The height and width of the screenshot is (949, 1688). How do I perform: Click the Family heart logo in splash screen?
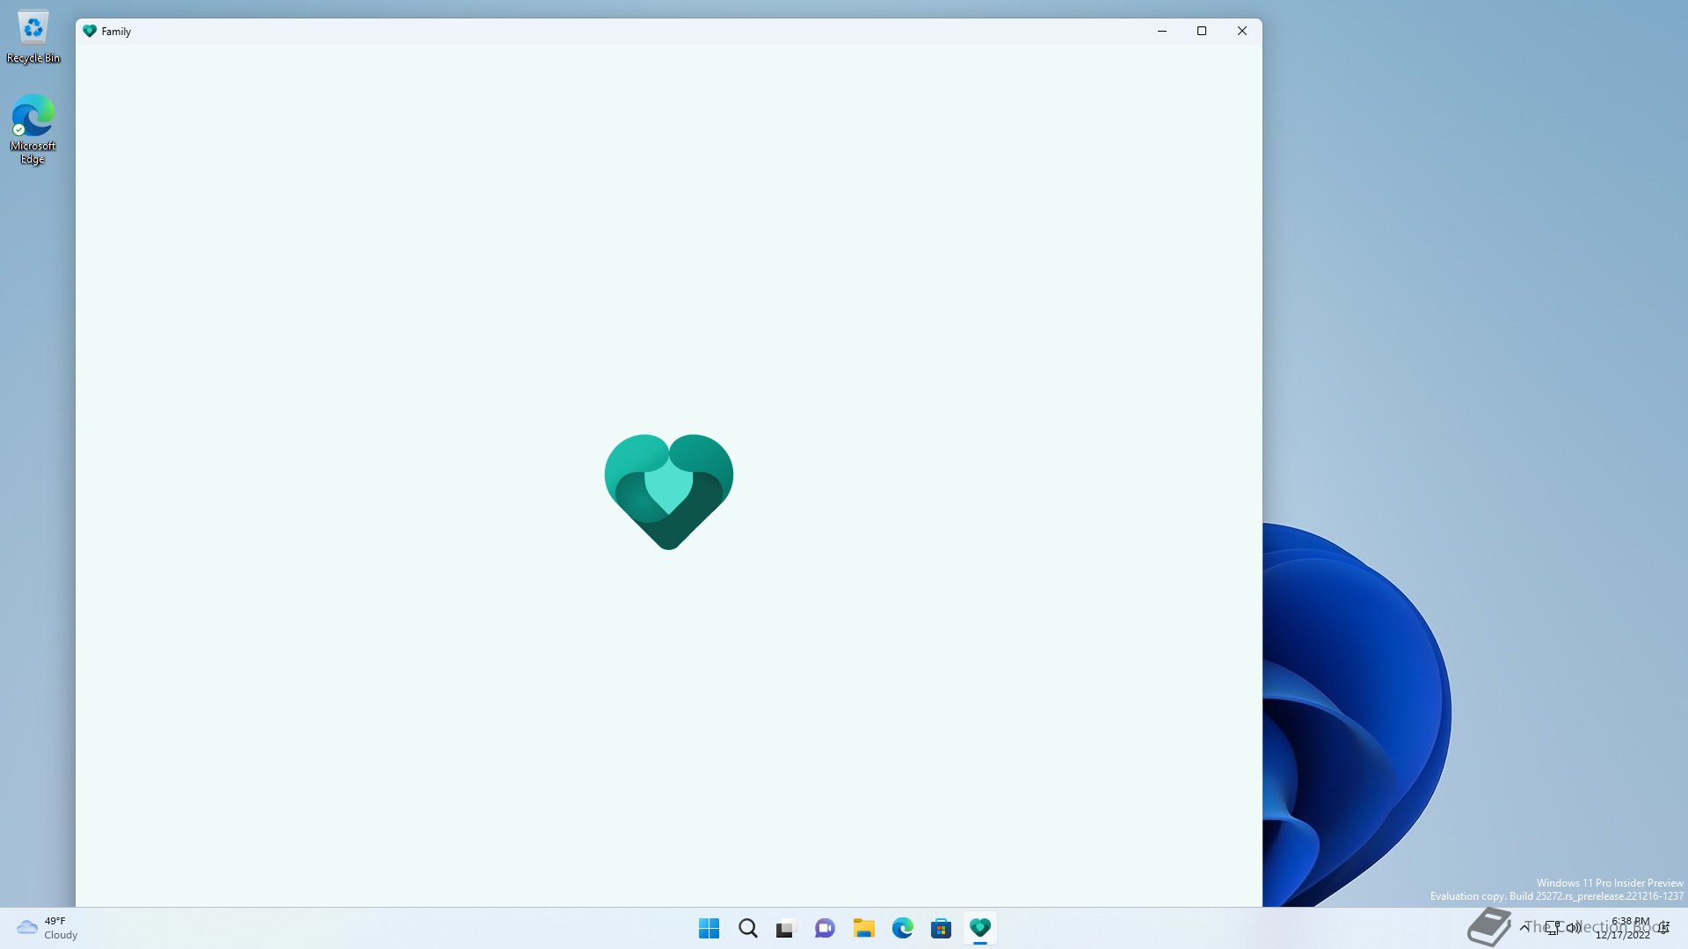(x=668, y=491)
